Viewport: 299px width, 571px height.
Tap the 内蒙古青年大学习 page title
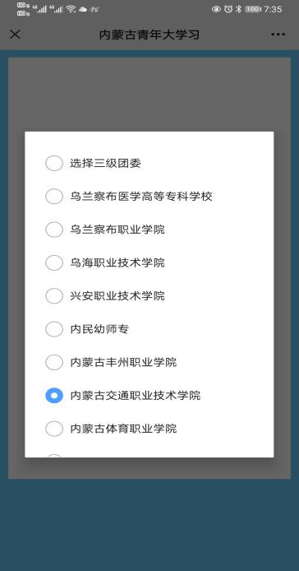coord(149,35)
